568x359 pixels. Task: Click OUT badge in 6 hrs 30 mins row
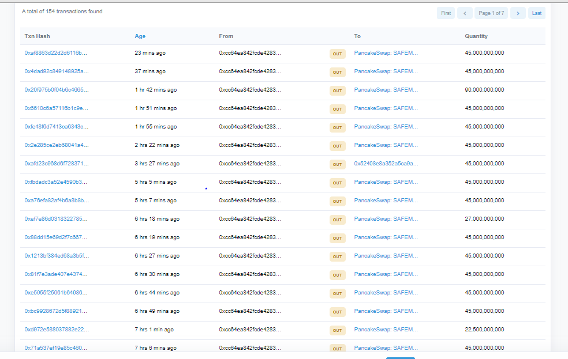[x=337, y=275]
